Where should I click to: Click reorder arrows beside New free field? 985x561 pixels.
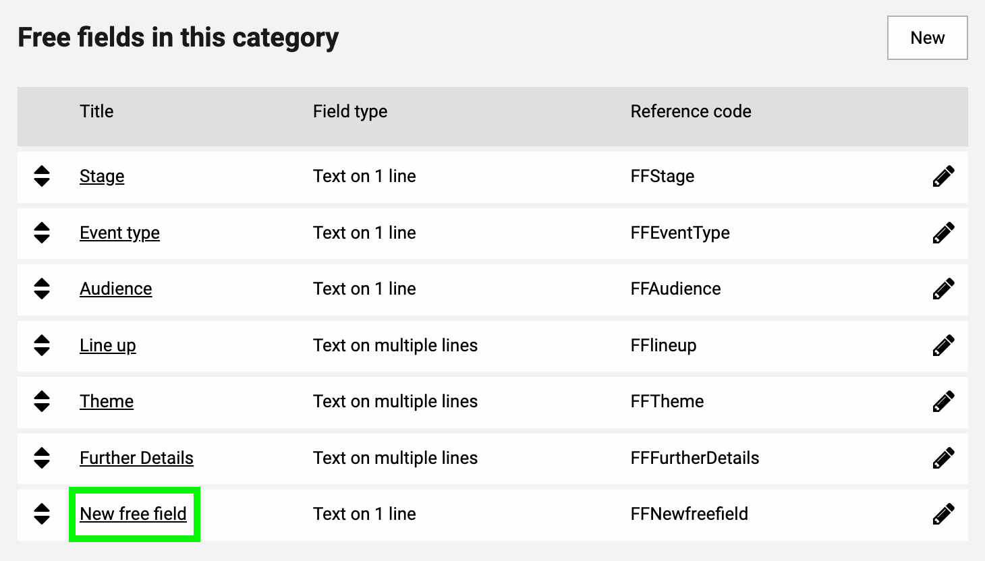click(x=42, y=514)
